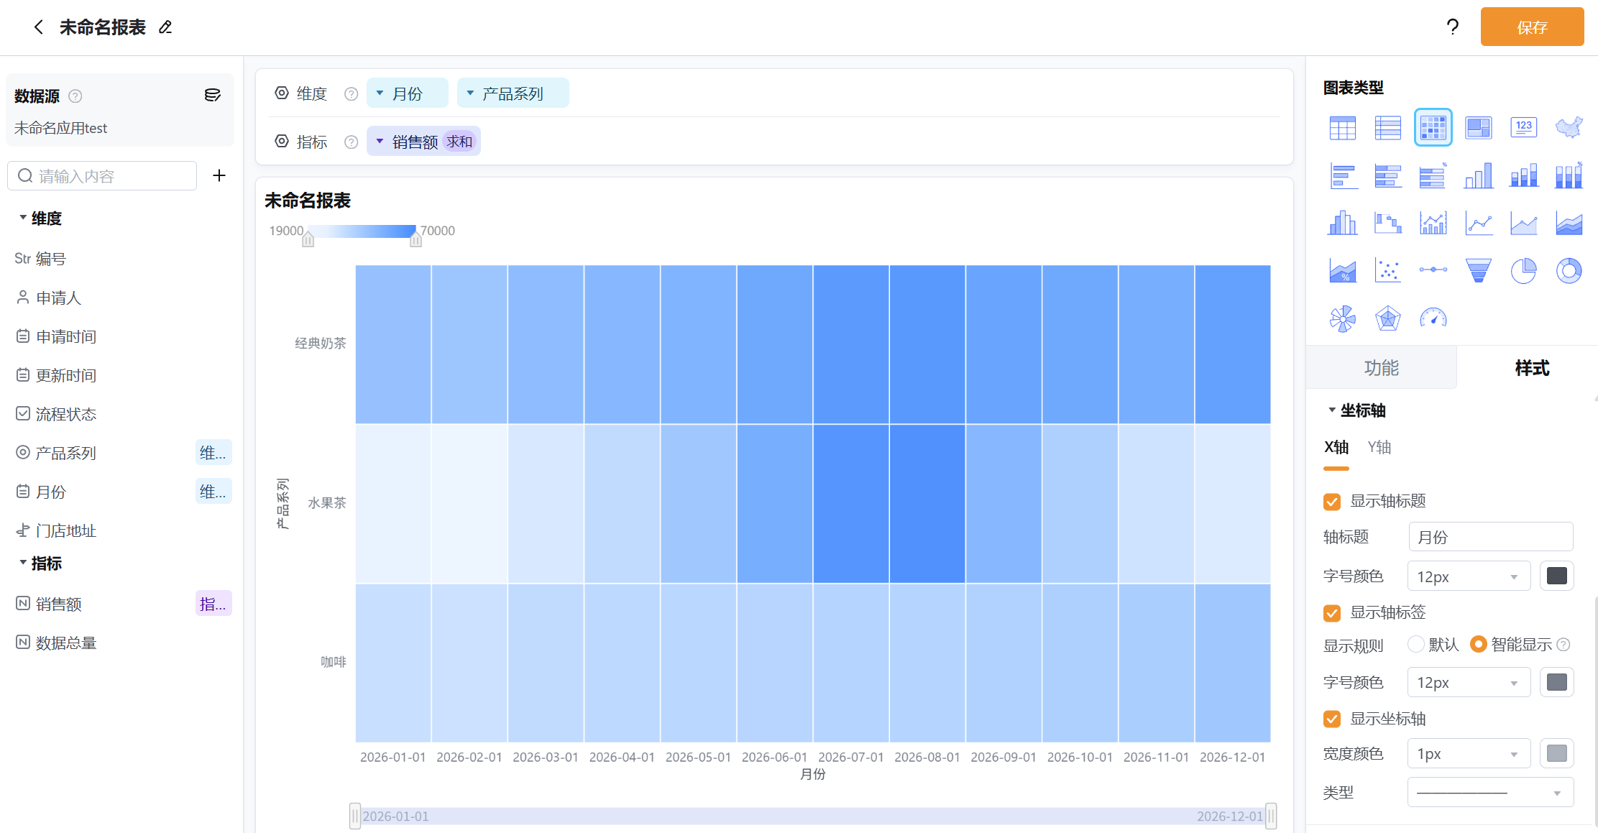Click the 轴标题 text input
1598x833 pixels.
tap(1490, 537)
